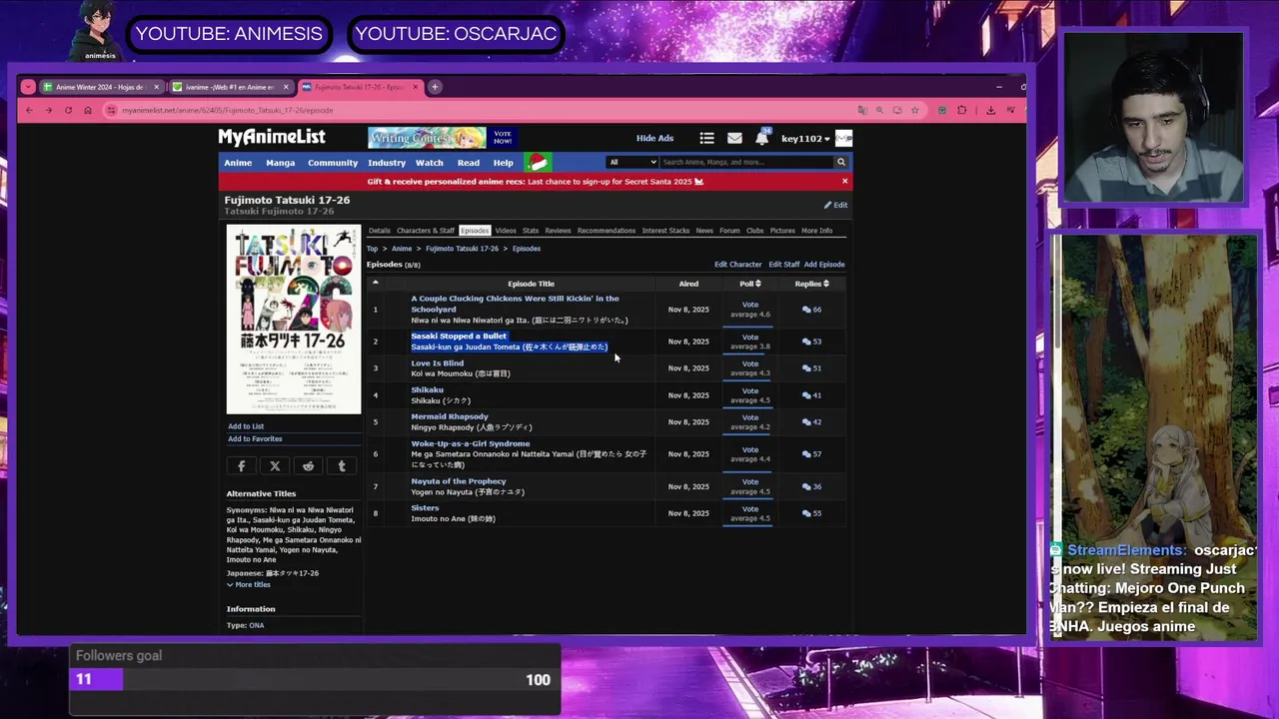This screenshot has width=1279, height=719.
Task: Click the pencil Edit icon link
Action: click(x=835, y=205)
